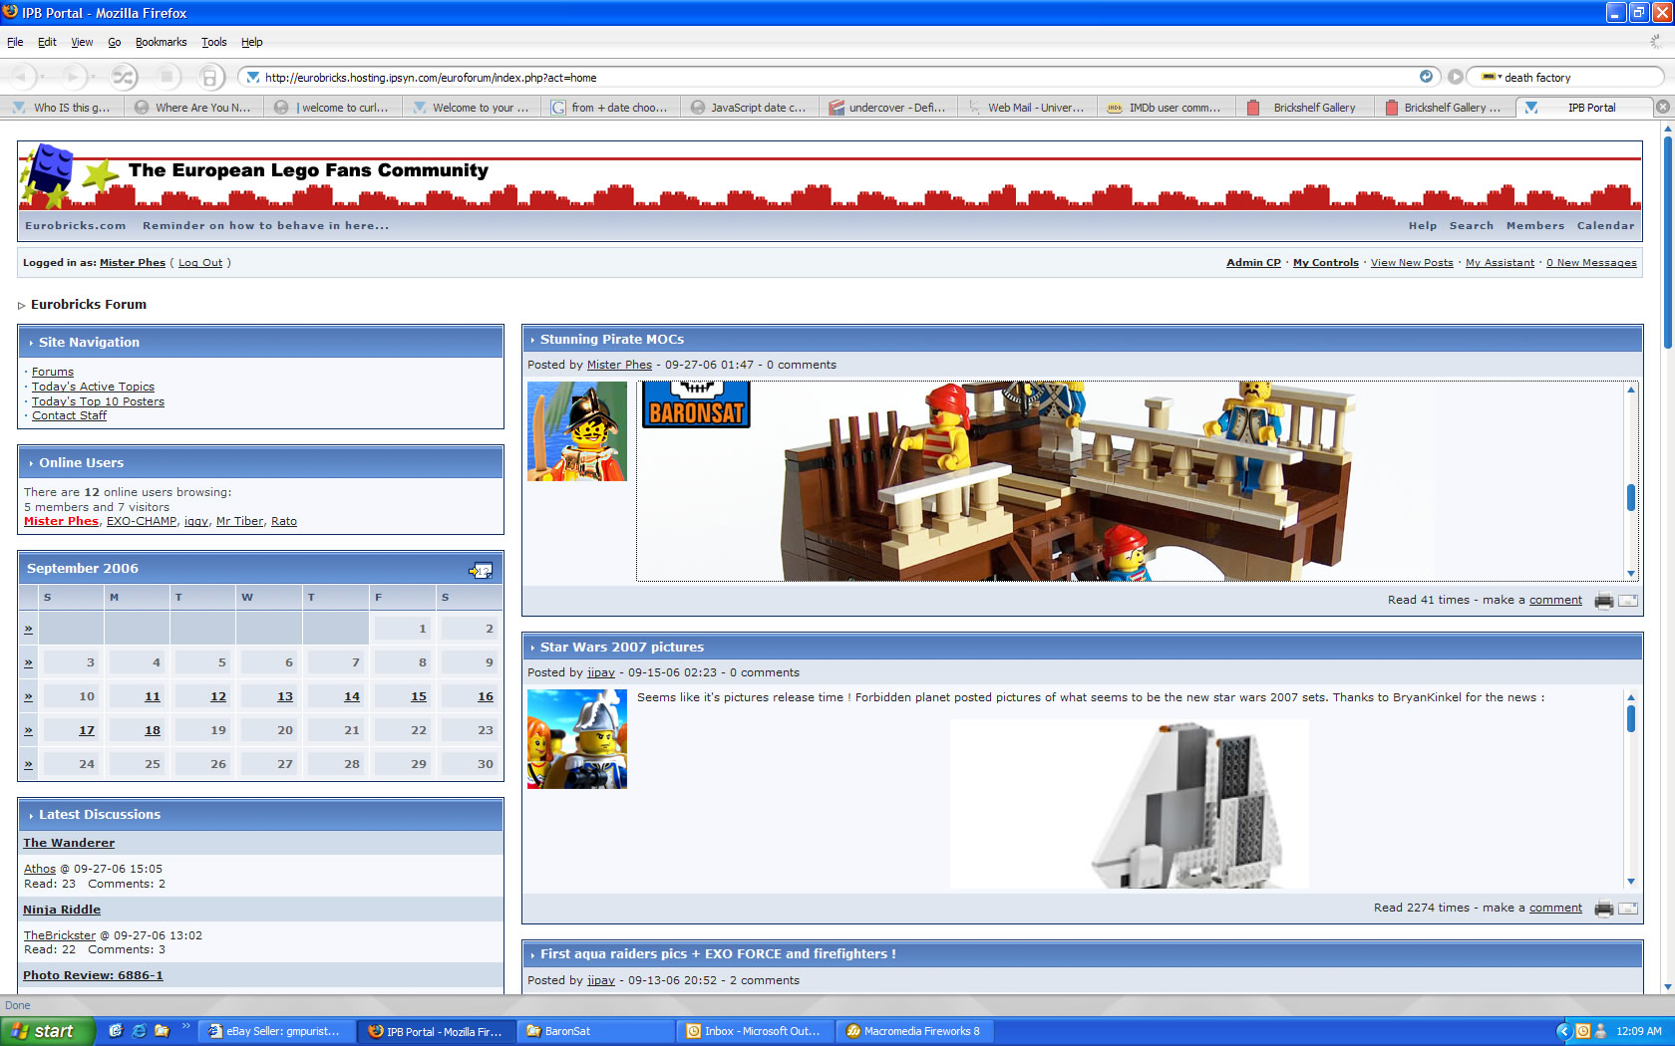Click the pirate captain avatar in Stunning Pirate MOCs
The image size is (1675, 1046).
point(577,430)
